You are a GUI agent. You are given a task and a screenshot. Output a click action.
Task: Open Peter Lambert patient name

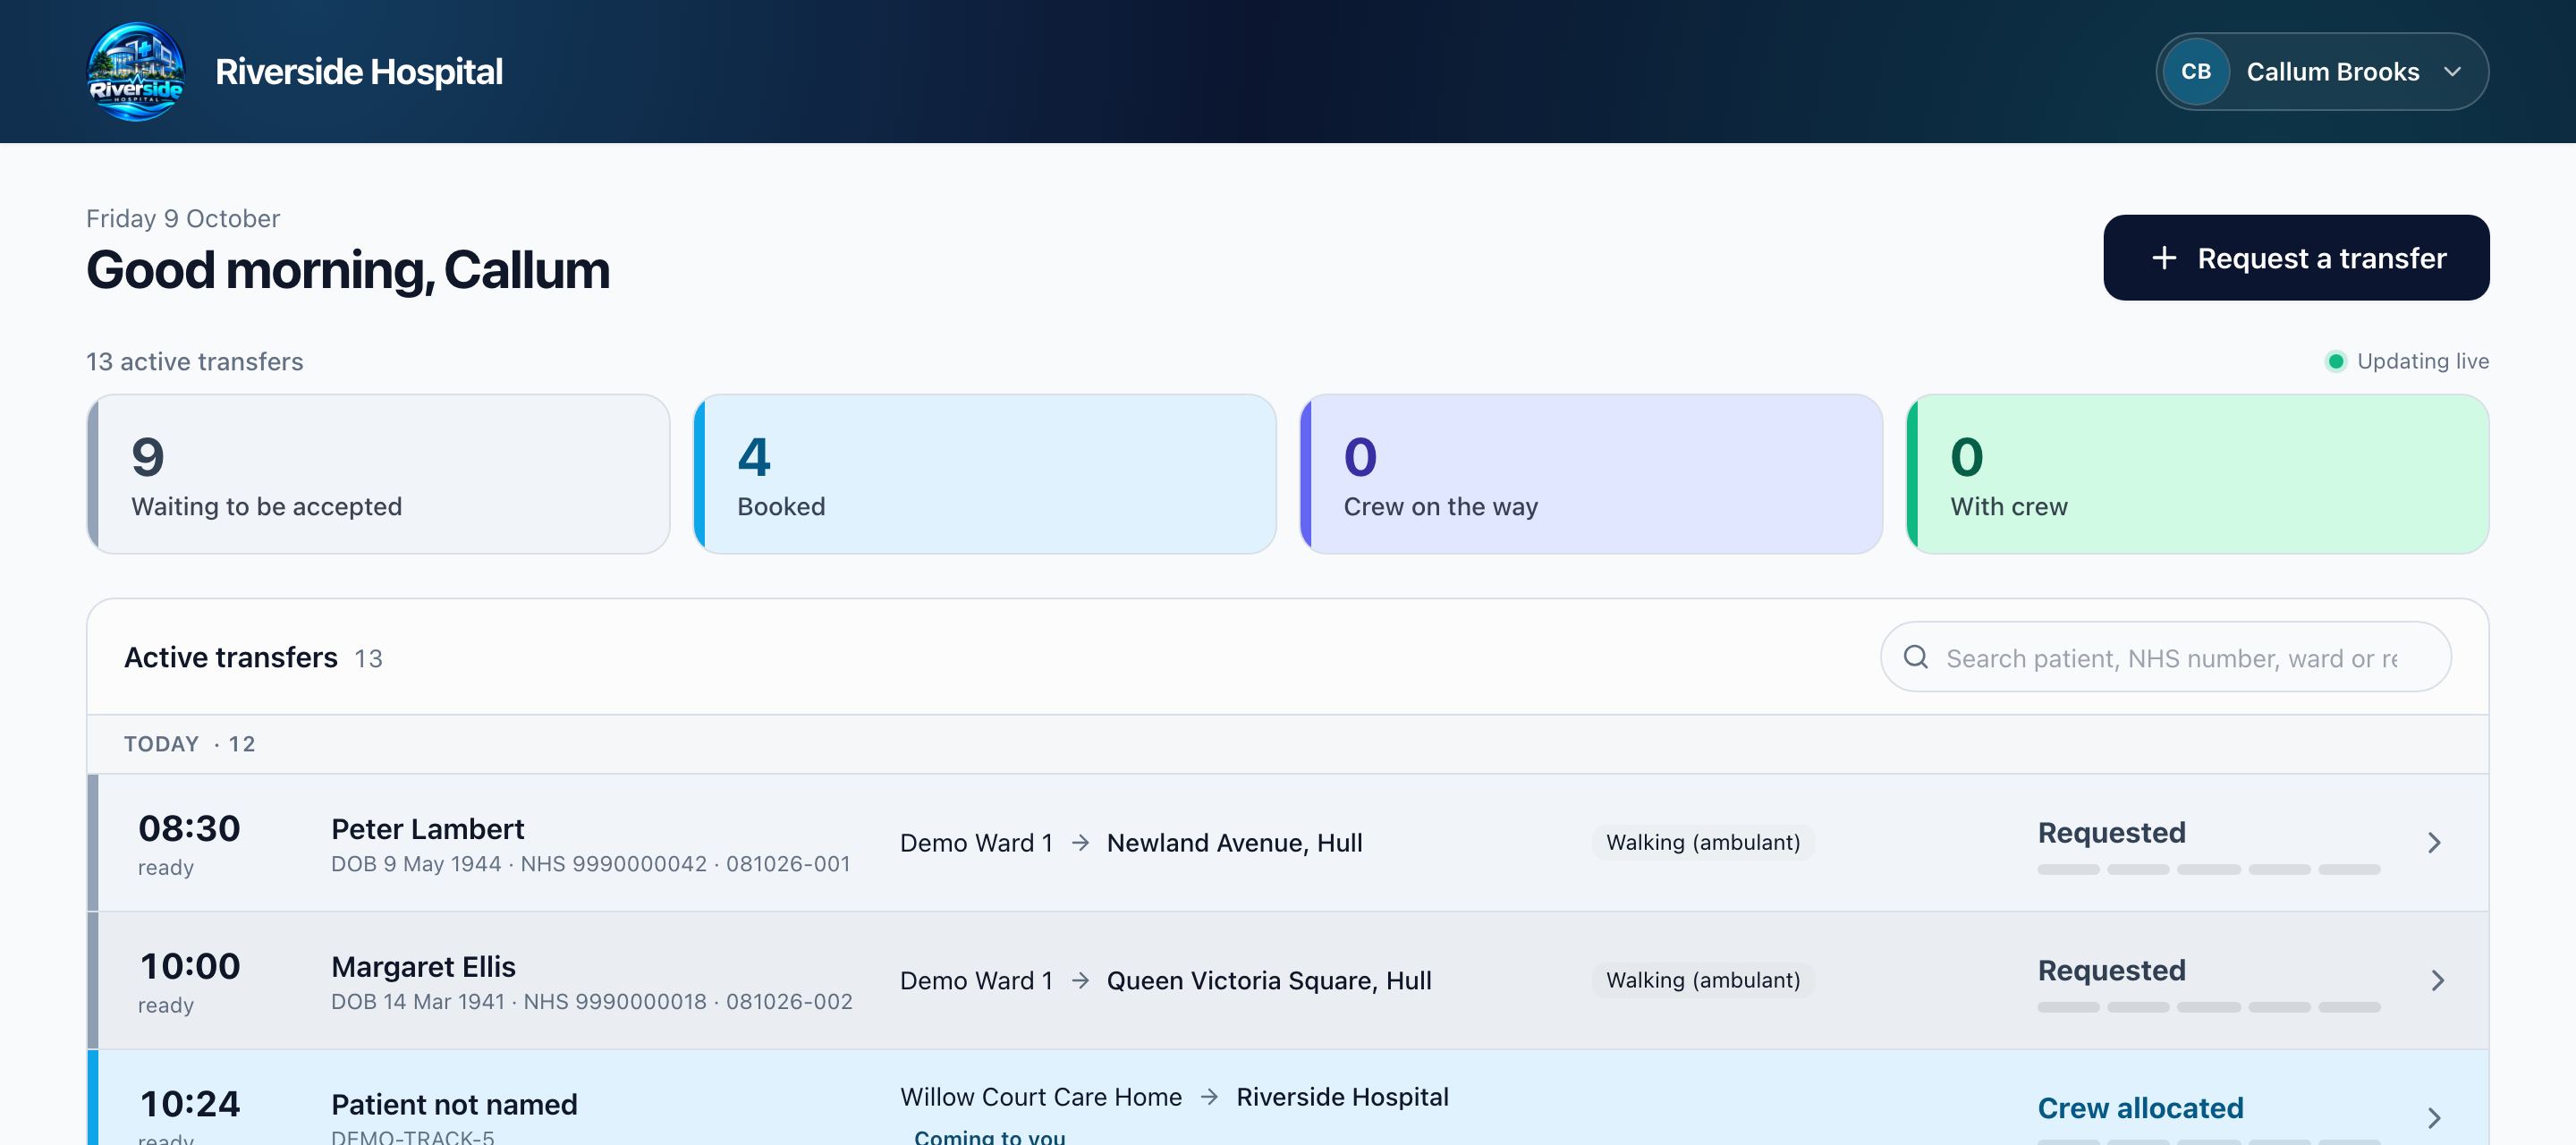click(x=427, y=829)
